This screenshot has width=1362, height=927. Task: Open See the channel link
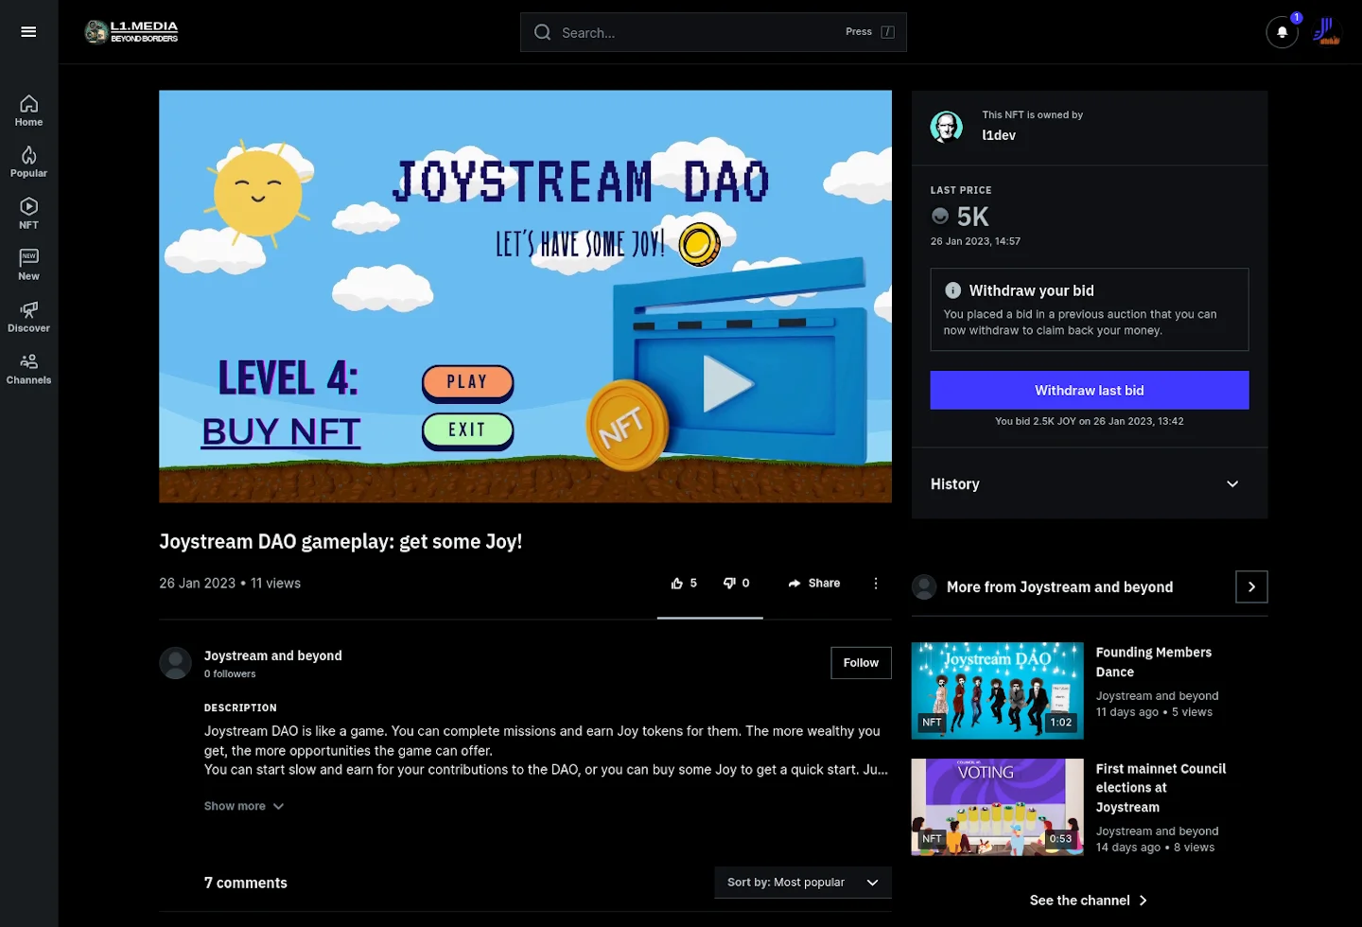tap(1088, 900)
